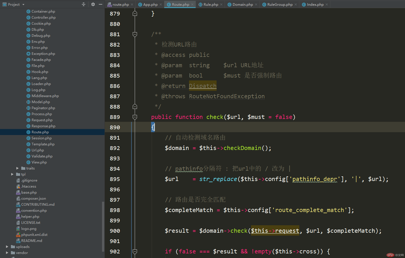Expand the vendor folder
Viewport: 405px width, 258px height.
click(x=7, y=253)
